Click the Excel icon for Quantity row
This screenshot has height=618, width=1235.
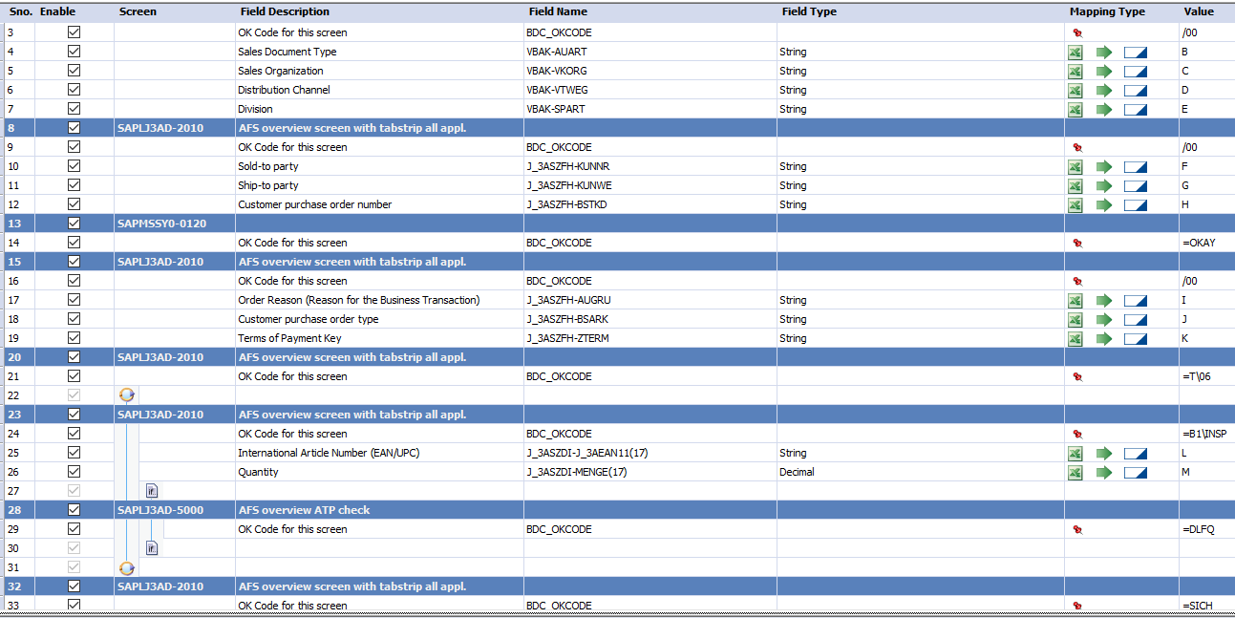[1075, 472]
